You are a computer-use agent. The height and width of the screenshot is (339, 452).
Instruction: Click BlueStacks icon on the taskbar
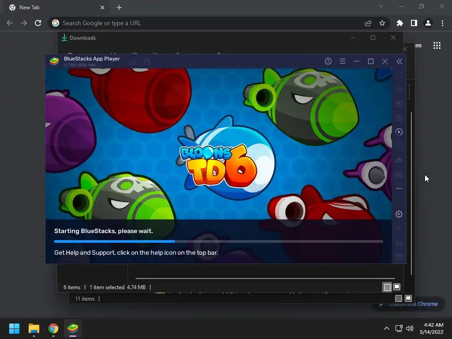point(73,328)
